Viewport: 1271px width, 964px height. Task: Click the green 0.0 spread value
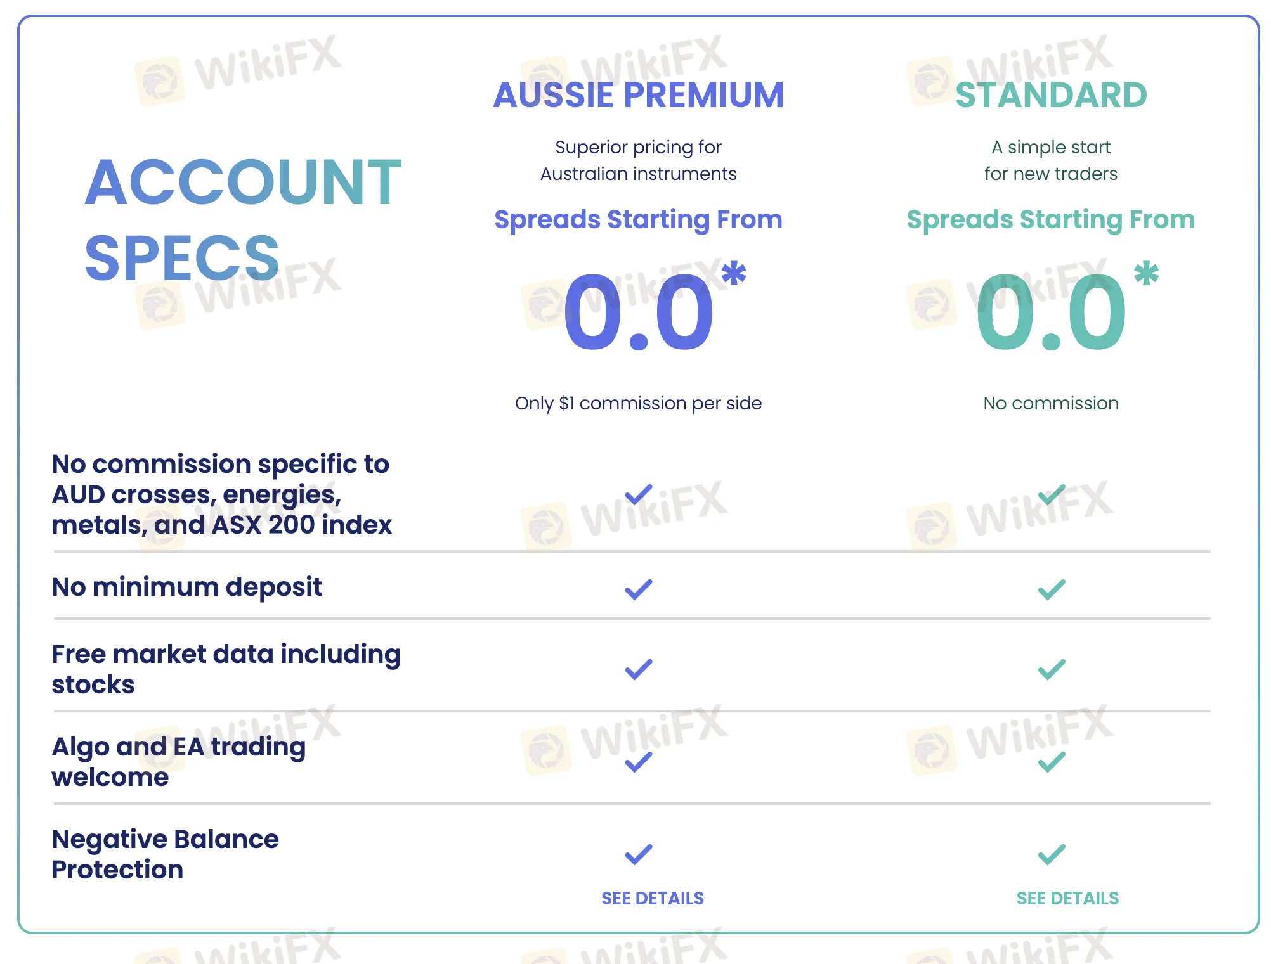coord(1051,312)
